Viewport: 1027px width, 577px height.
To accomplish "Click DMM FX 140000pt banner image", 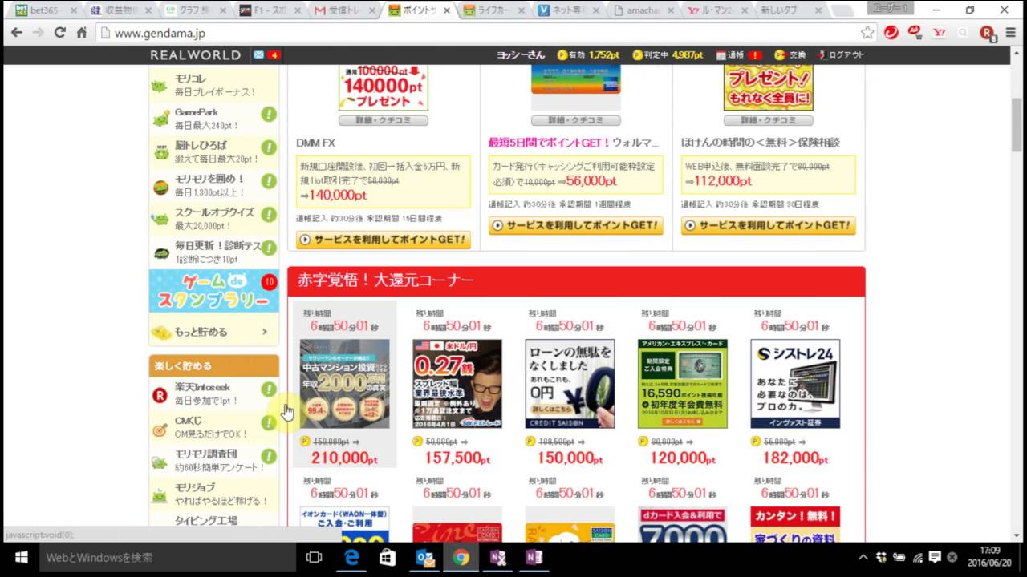I will pos(384,88).
